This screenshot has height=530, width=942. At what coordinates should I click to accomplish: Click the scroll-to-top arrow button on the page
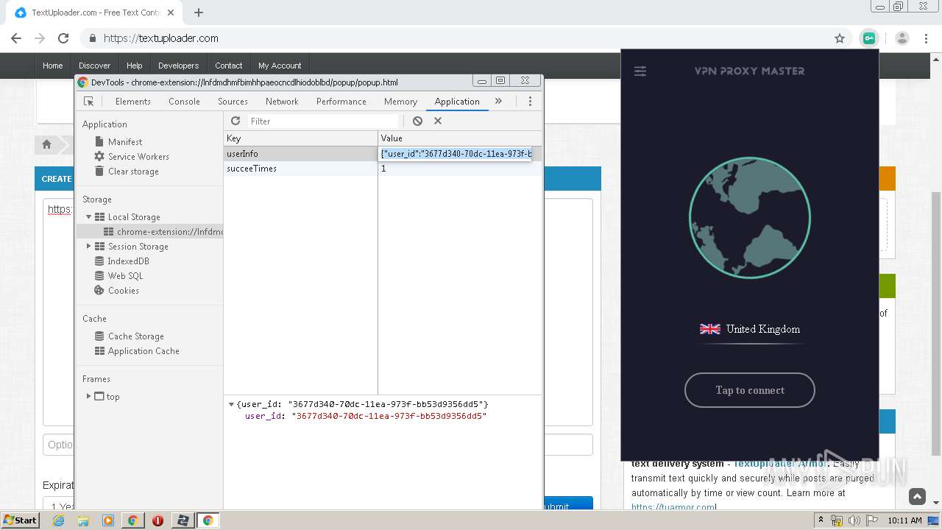pos(917,497)
